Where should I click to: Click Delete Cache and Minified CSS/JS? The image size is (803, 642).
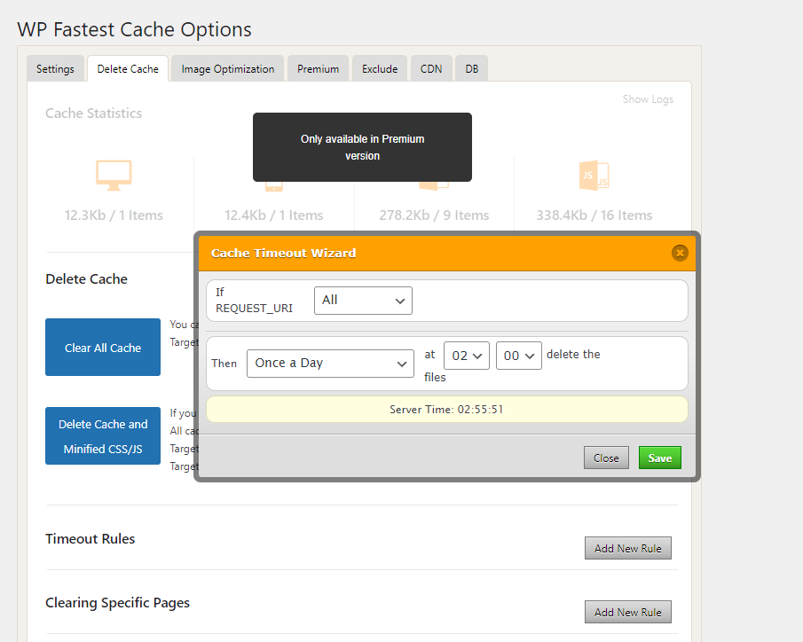[103, 436]
